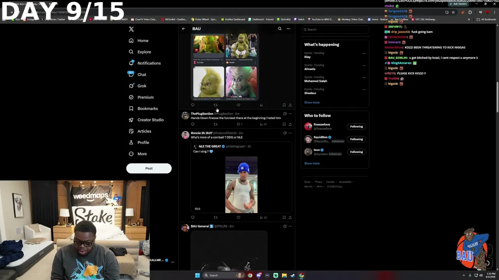The height and width of the screenshot is (280, 499).
Task: Toggle Following for SquidRon
Action: (x=356, y=139)
